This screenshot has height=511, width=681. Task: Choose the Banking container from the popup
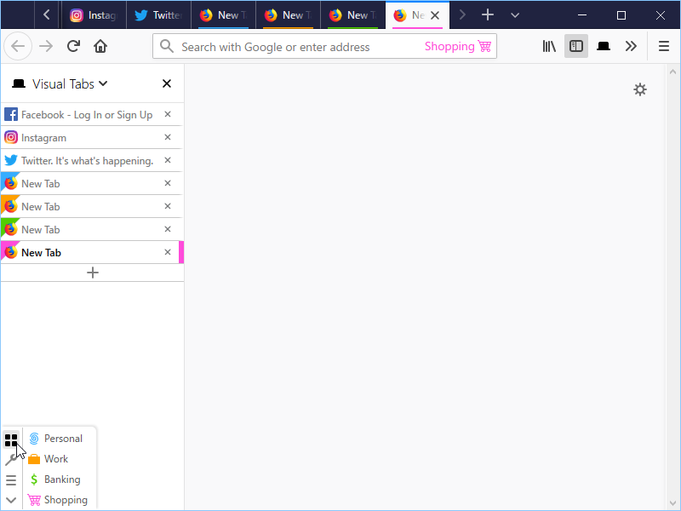pyautogui.click(x=61, y=479)
